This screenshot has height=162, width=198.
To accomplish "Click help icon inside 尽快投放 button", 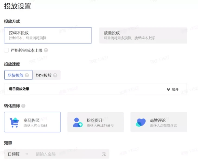I will click(x=27, y=75).
